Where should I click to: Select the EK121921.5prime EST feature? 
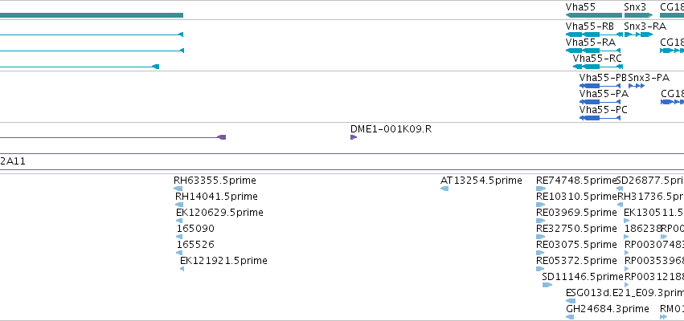point(182,269)
